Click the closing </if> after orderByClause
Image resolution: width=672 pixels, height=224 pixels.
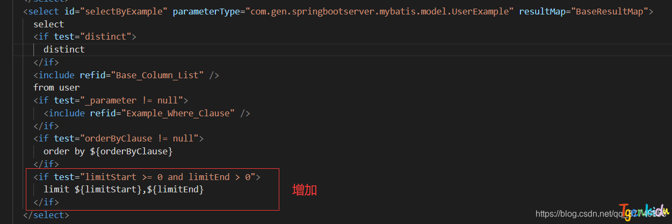[x=46, y=164]
